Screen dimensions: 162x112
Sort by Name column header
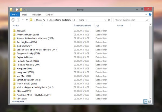coord(16,26)
